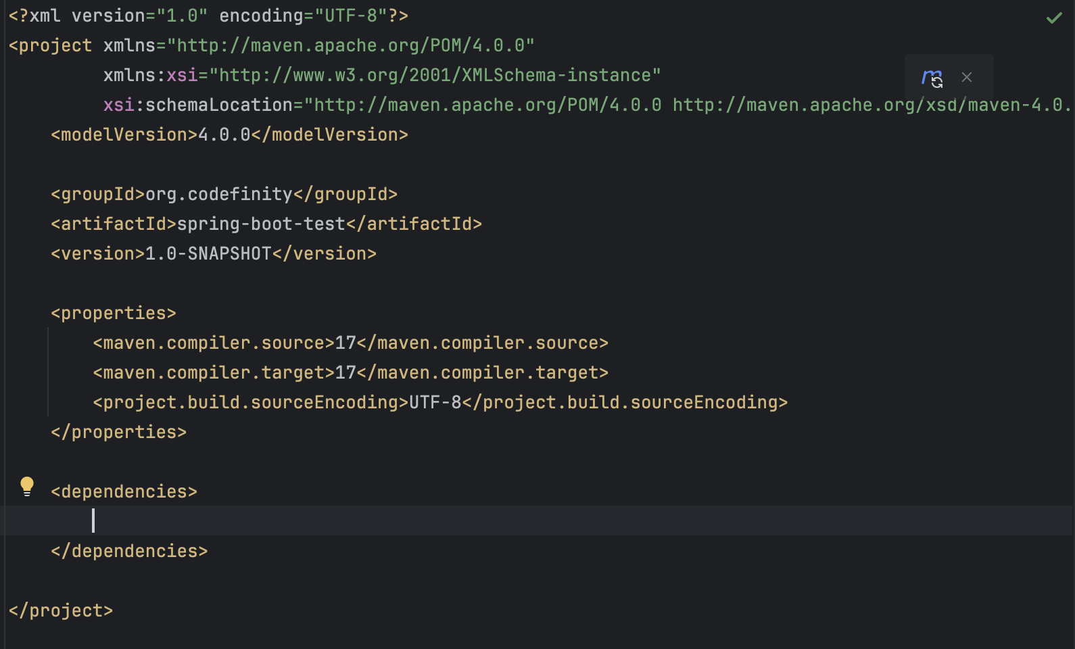Click the Load Maven Changes icon

coord(932,78)
